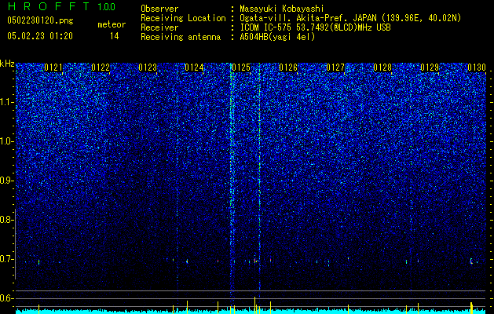Select the observer name Masayuki Kobayashi
Viewport: 494px width, 314px height.
coord(282,9)
